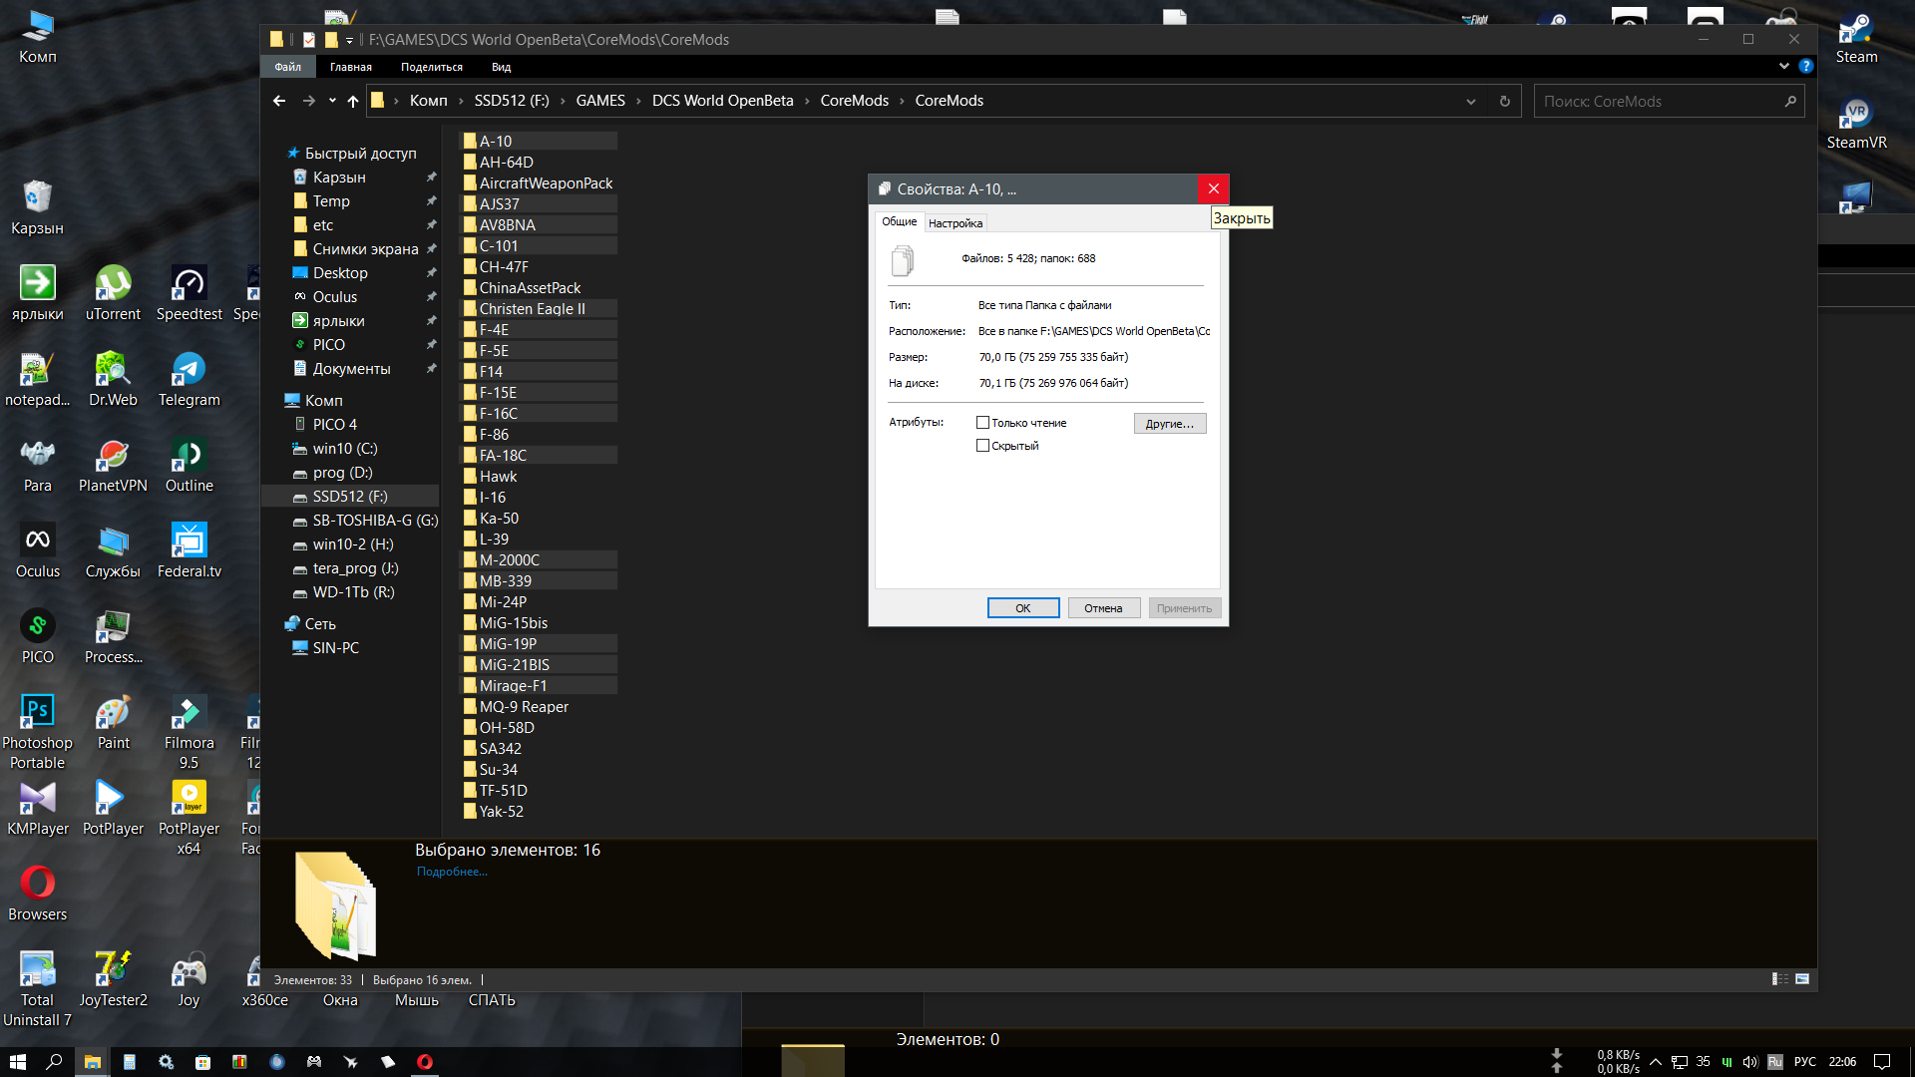1915x1077 pixels.
Task: Expand the ribbon chevron
Action: [x=1784, y=66]
